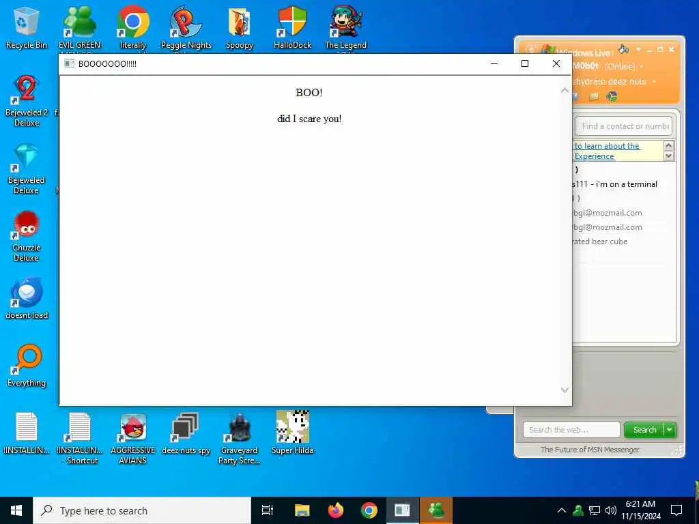
Task: Open Messenger show-menu arrow in title bar
Action: click(638, 49)
